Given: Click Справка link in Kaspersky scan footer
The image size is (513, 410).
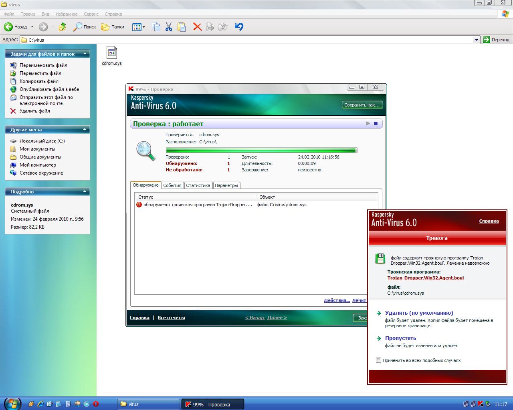Looking at the screenshot, I should pyautogui.click(x=139, y=318).
